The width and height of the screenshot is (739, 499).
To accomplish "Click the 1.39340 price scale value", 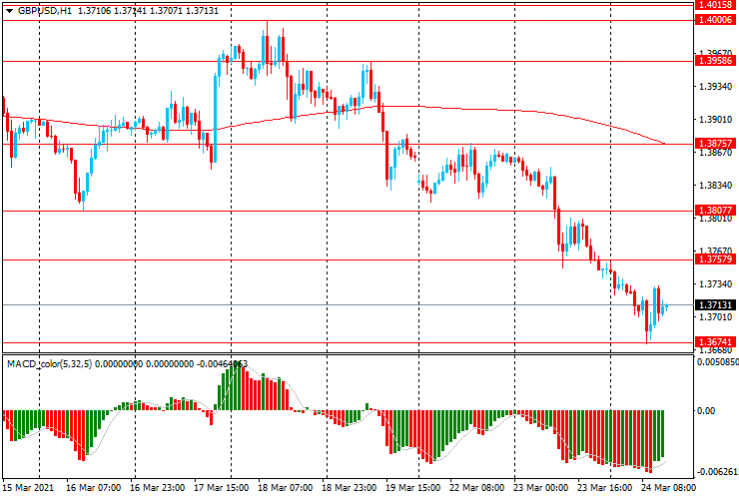I will point(715,87).
